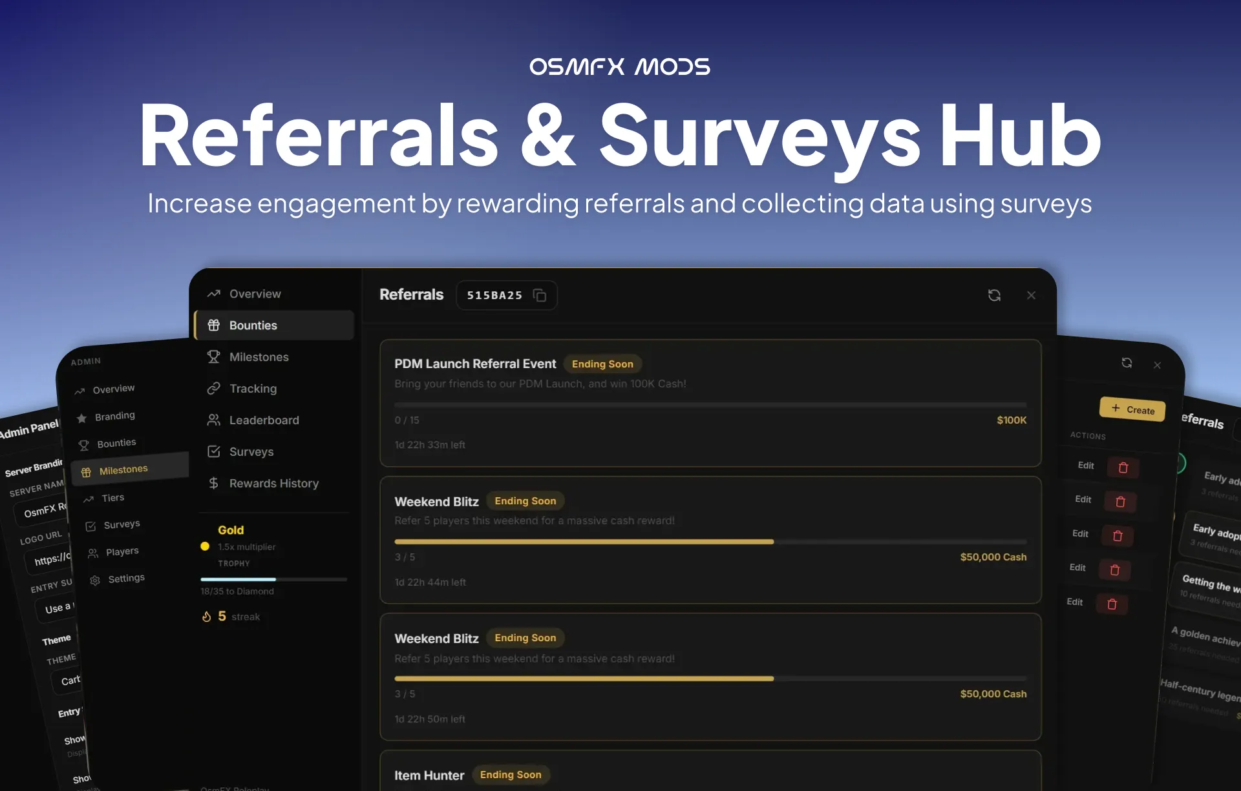The image size is (1241, 791).
Task: Click the Surveys checkbox icon in Referrals sidebar
Action: (x=214, y=452)
